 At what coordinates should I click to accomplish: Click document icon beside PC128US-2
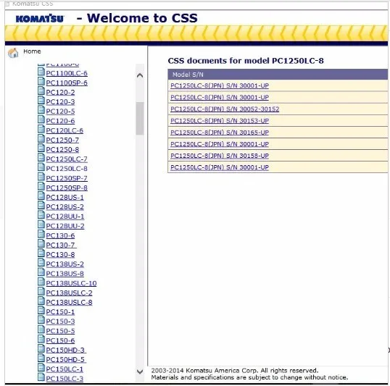point(41,206)
